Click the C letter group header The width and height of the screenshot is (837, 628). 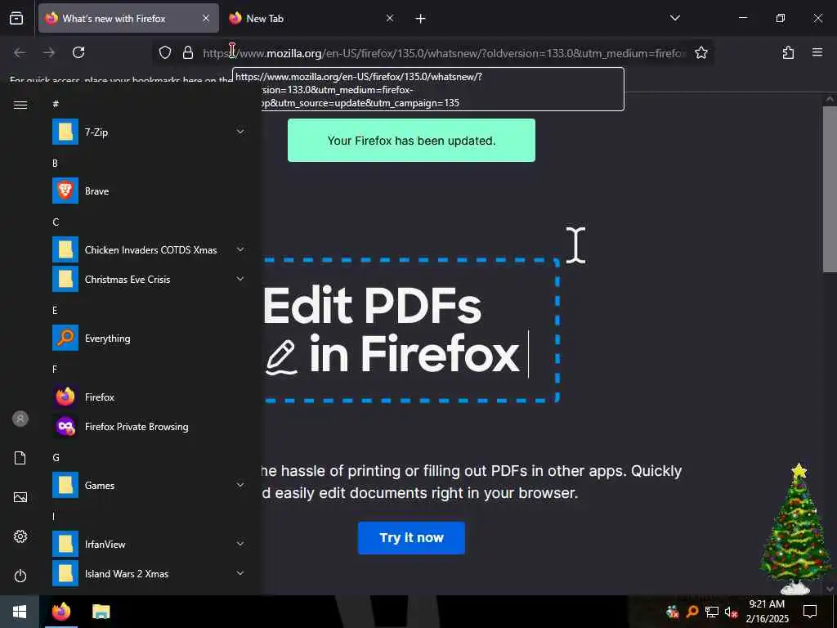pyautogui.click(x=56, y=222)
